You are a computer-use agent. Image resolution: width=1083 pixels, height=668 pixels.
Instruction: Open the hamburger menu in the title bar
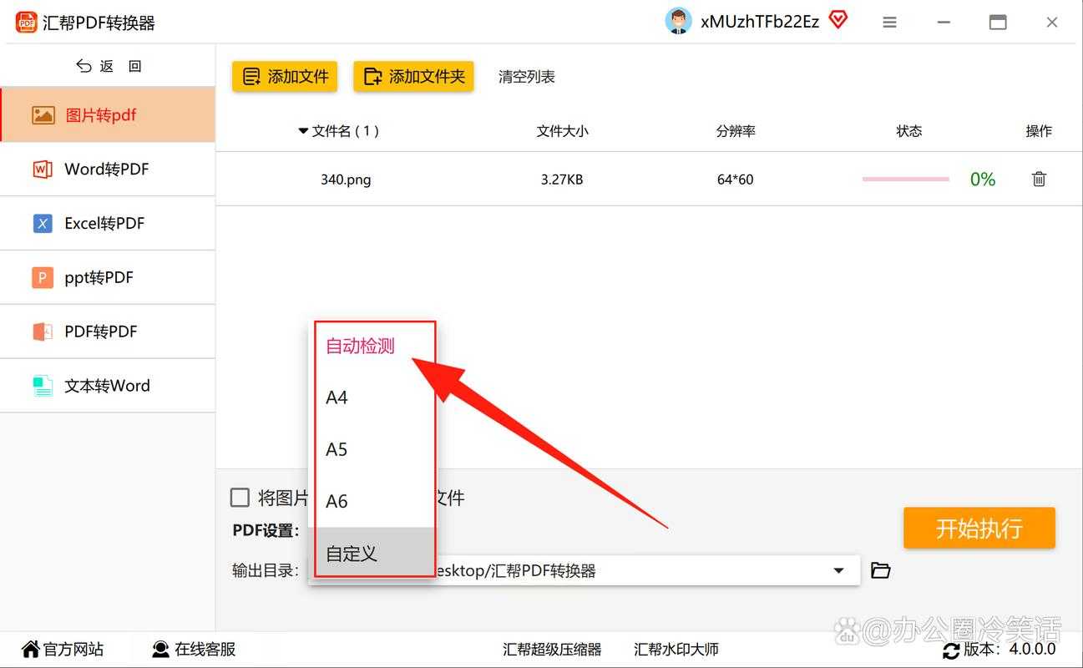point(889,23)
